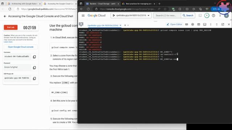Close the Buckets – Cloud Storage tab
This screenshot has height=130, width=232.
(118, 4)
